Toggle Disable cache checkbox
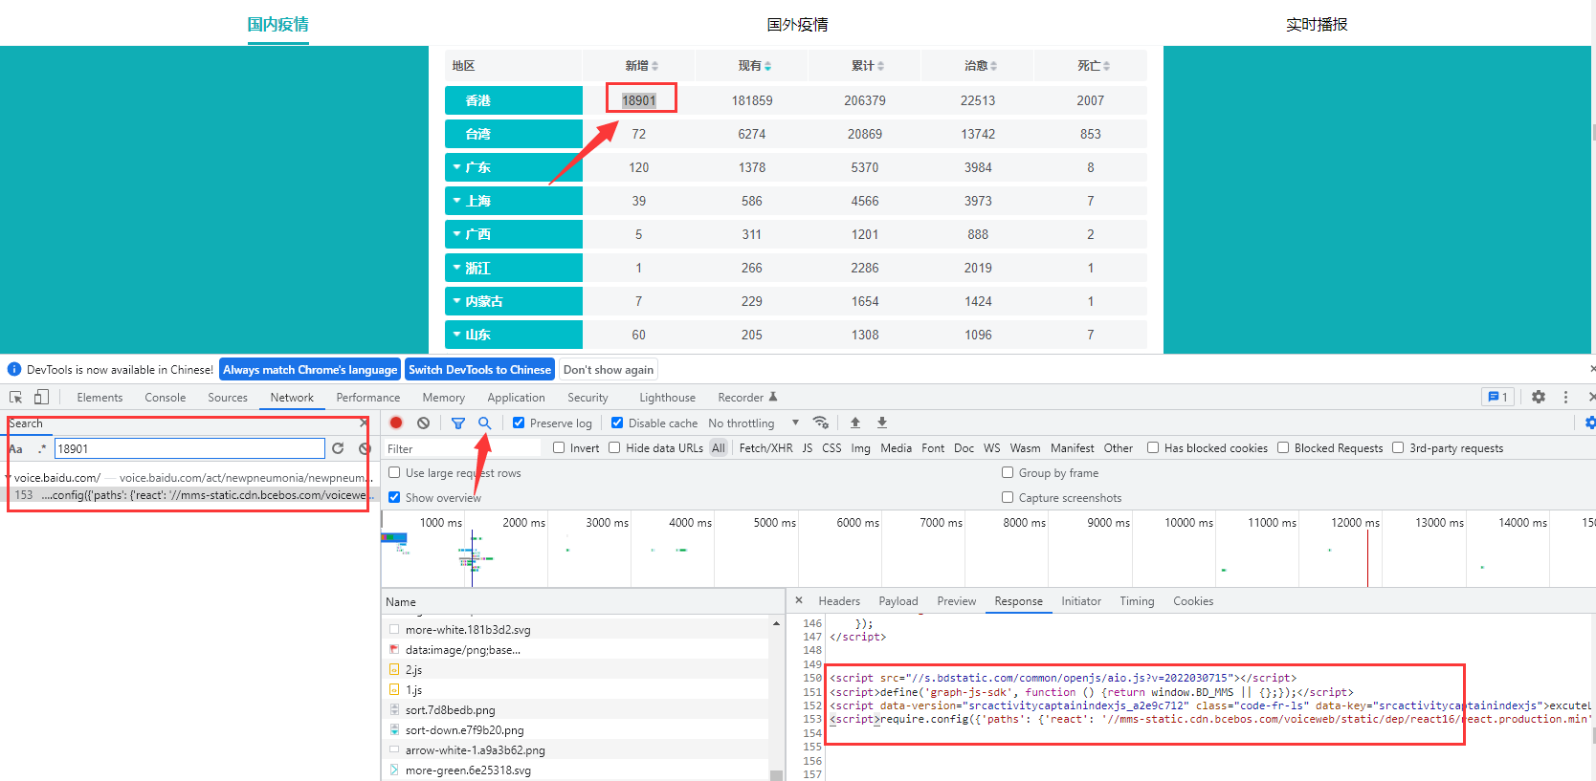The height and width of the screenshot is (781, 1596). (x=617, y=423)
